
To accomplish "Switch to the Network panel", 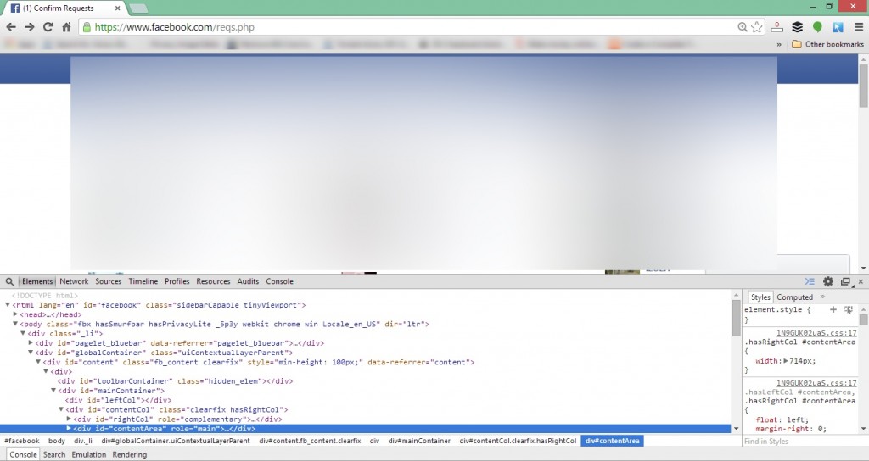I will point(74,281).
